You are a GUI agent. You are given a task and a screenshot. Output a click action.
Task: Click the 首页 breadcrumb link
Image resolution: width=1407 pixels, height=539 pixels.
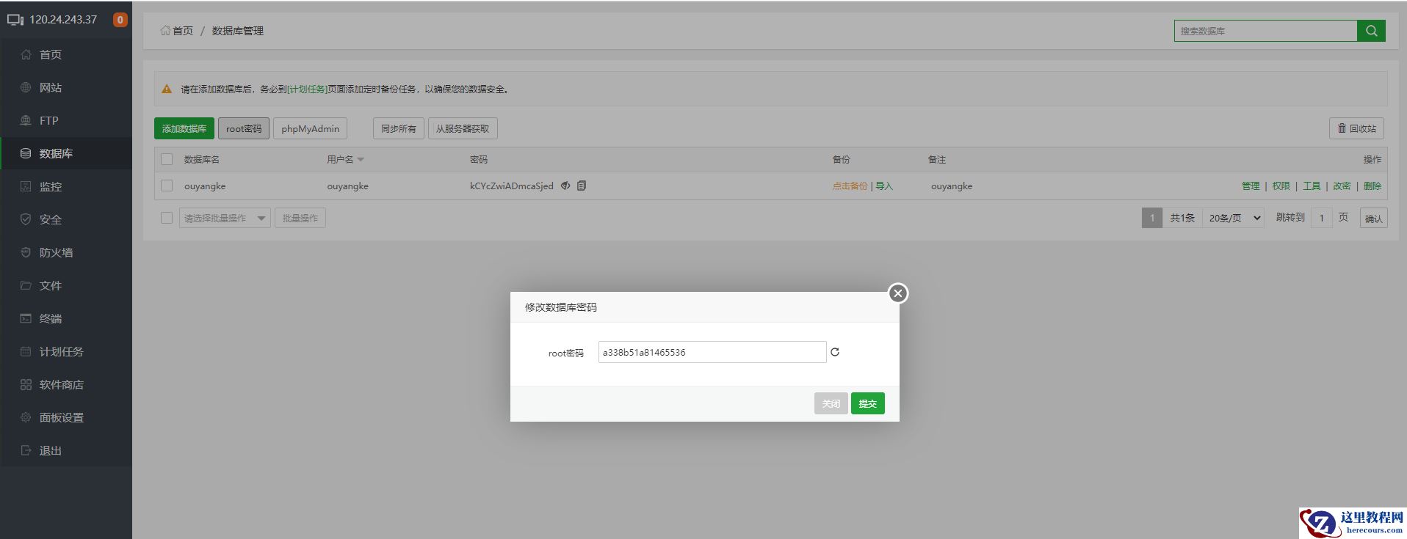coord(183,31)
